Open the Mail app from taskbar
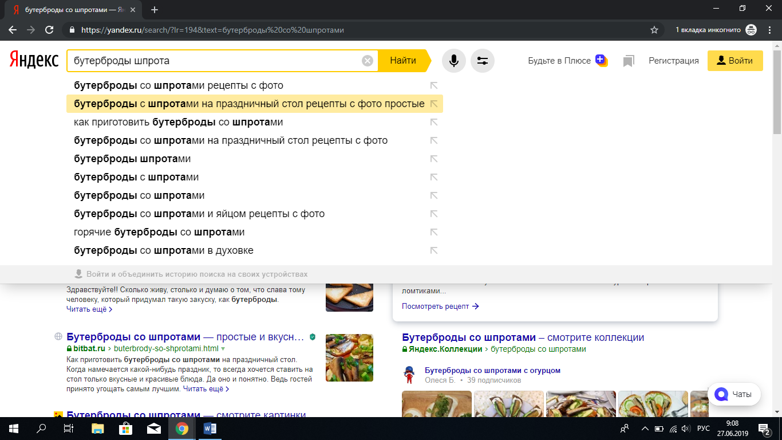 pyautogui.click(x=153, y=429)
